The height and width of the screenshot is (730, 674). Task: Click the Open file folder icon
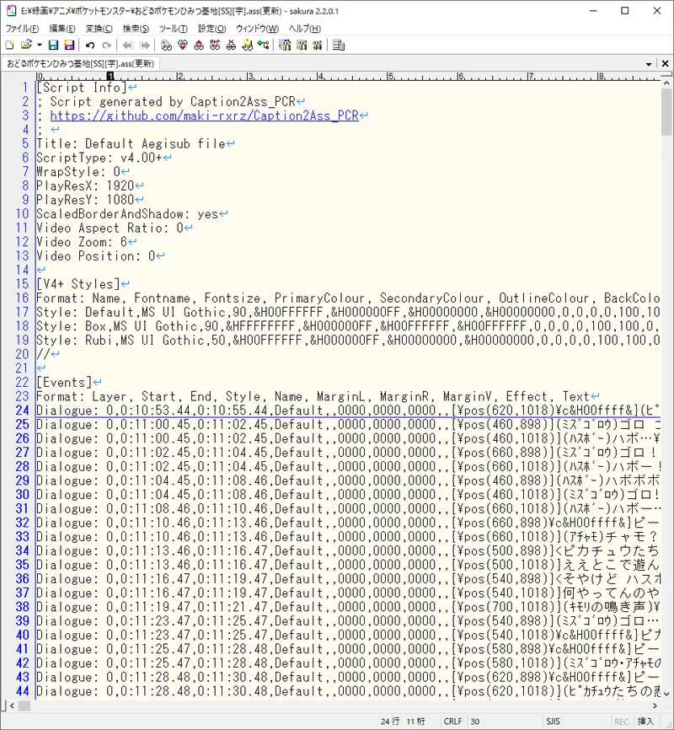pyautogui.click(x=26, y=45)
